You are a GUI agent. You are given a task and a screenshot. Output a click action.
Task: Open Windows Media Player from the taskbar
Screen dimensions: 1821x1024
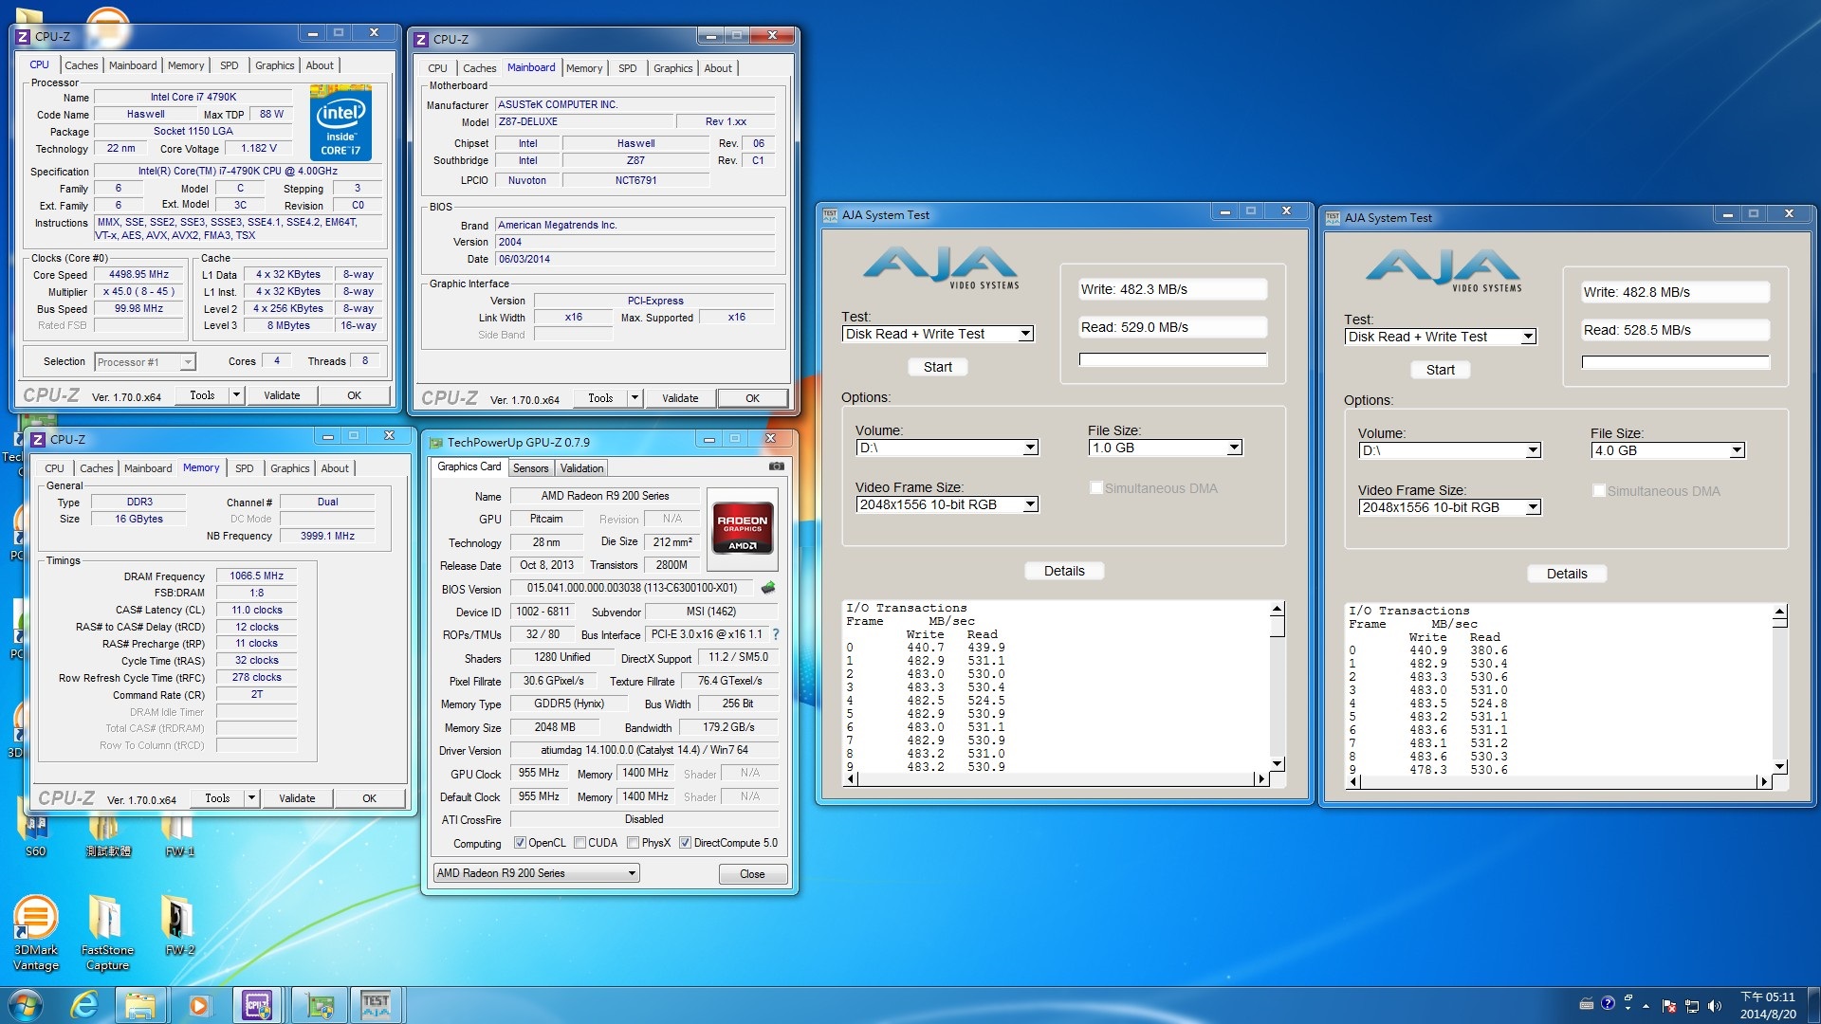(x=199, y=1005)
